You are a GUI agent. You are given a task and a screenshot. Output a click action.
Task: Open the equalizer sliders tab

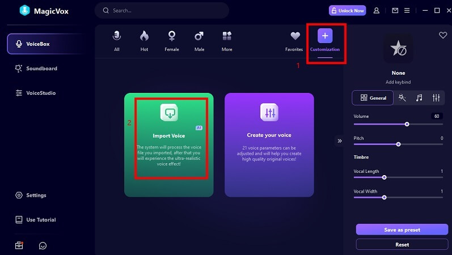(436, 98)
